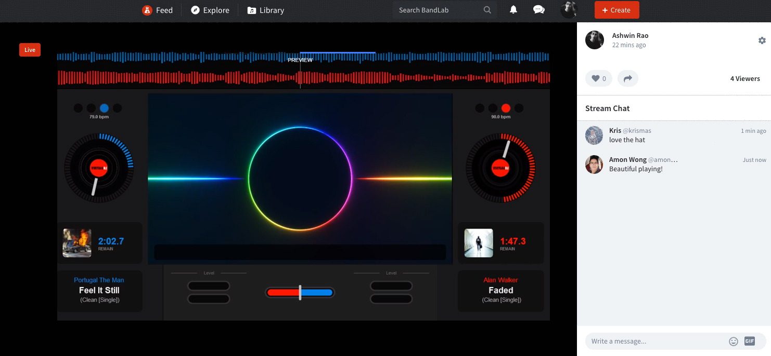
Task: Open the Library tab
Action: click(x=266, y=10)
